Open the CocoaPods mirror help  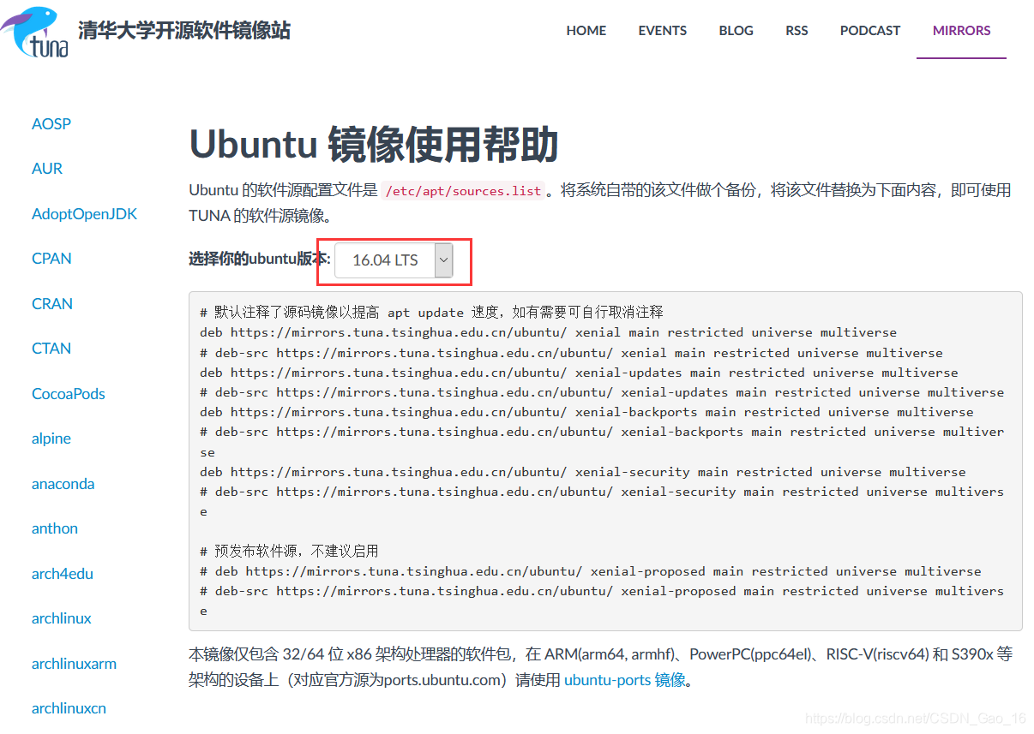(x=69, y=394)
